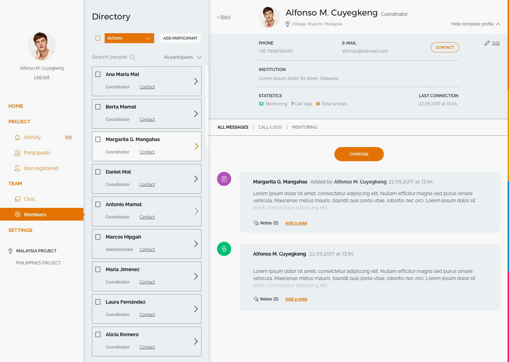Click the Search people field
Image resolution: width=509 pixels, height=362 pixels.
pyautogui.click(x=113, y=57)
